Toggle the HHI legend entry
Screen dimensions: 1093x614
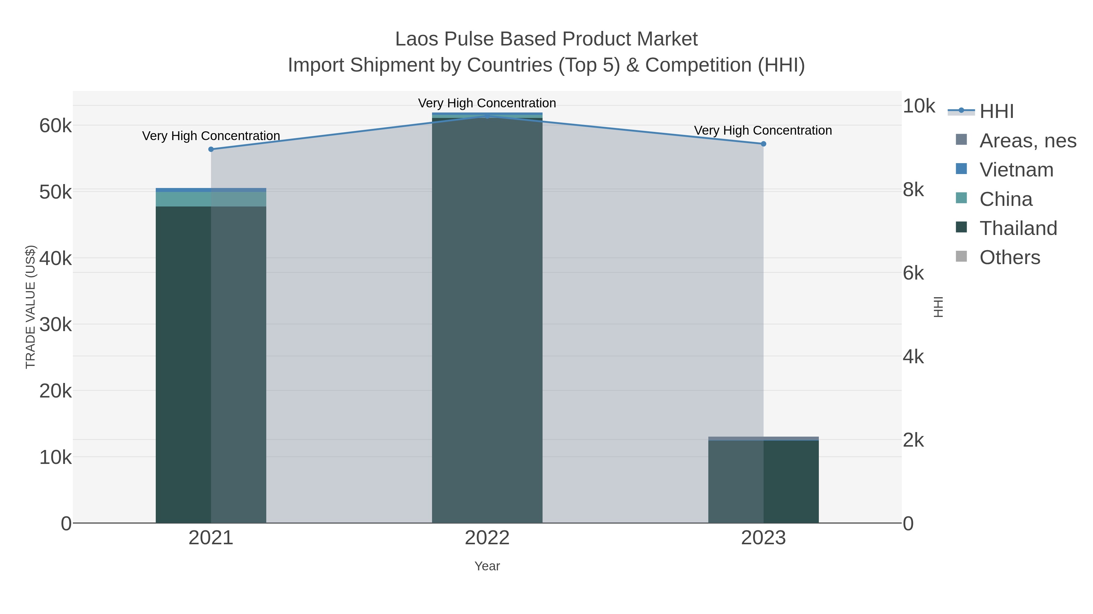click(x=981, y=111)
